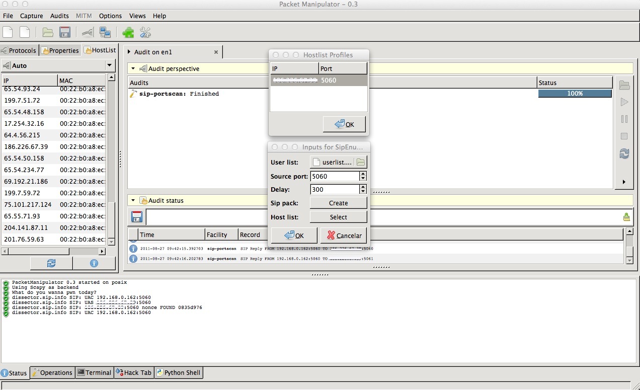Select the Status bottom tab
The width and height of the screenshot is (640, 390).
14,373
